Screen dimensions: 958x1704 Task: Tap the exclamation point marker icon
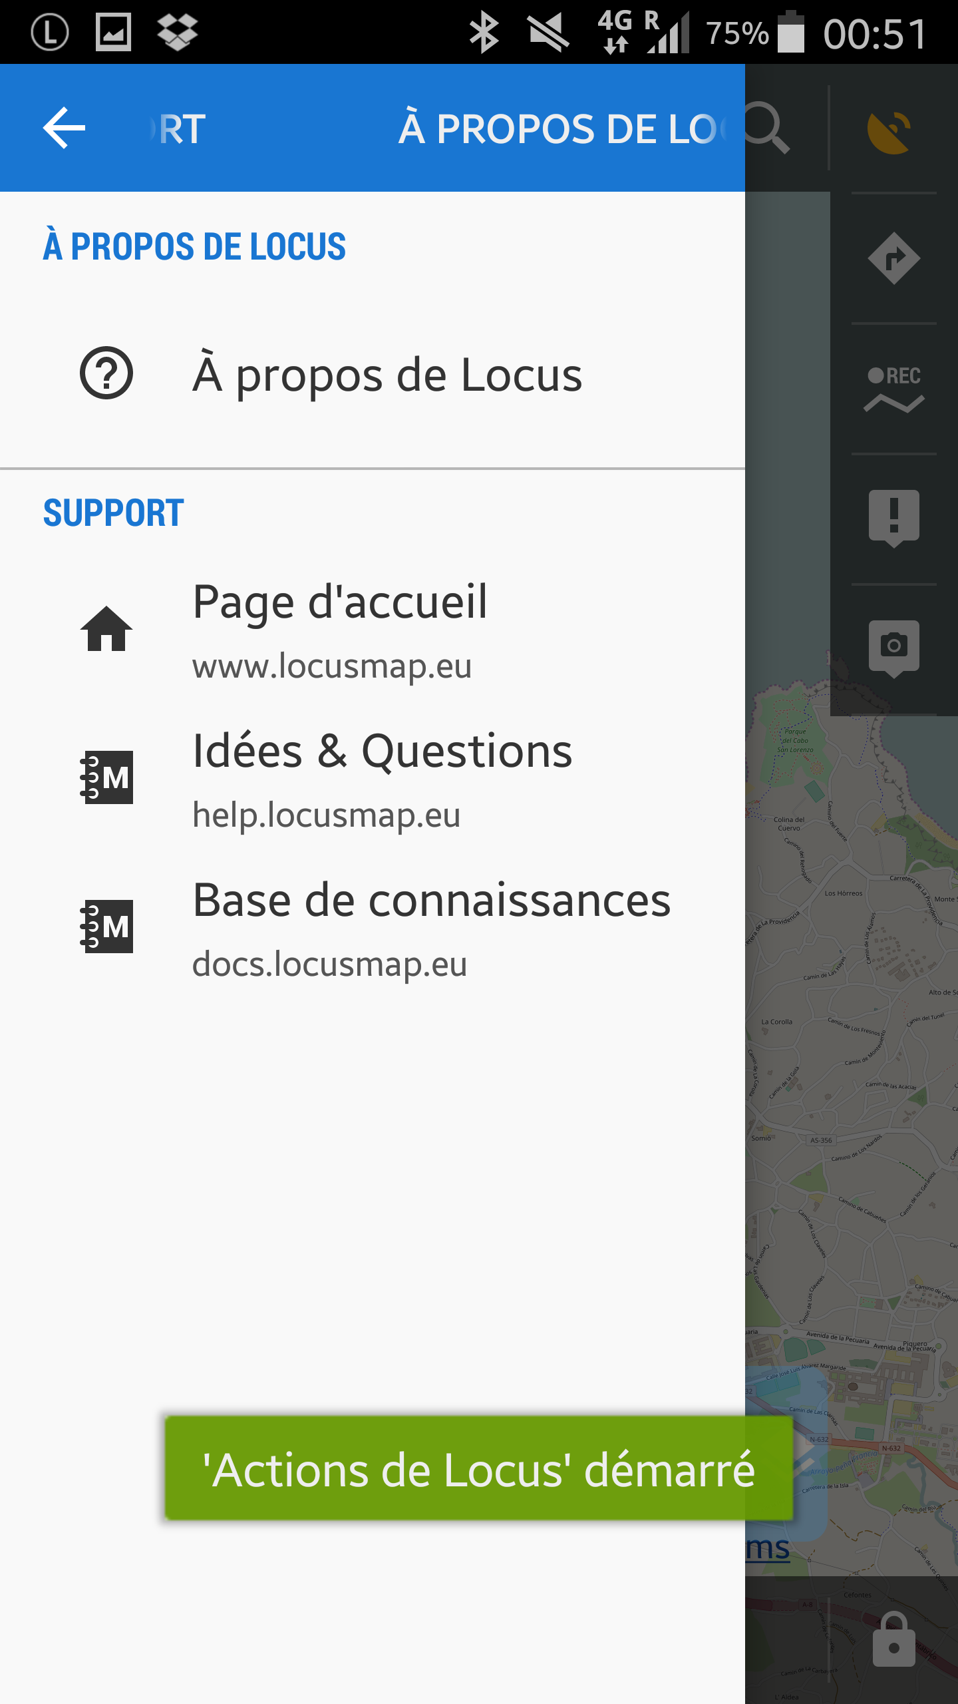pyautogui.click(x=893, y=518)
